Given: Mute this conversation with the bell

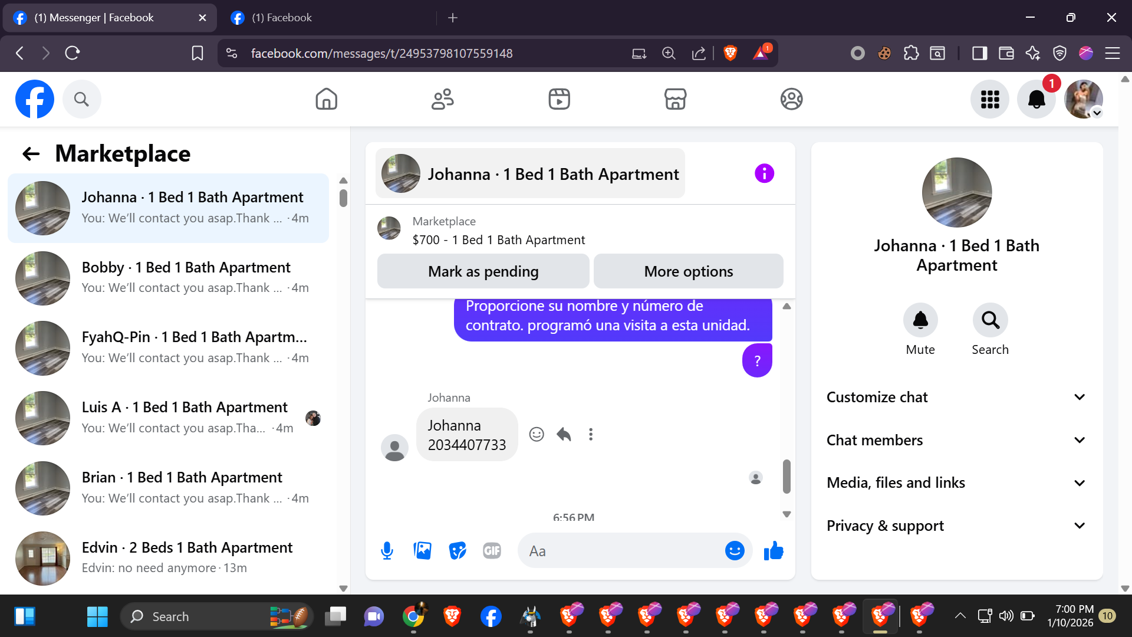Looking at the screenshot, I should tap(920, 320).
